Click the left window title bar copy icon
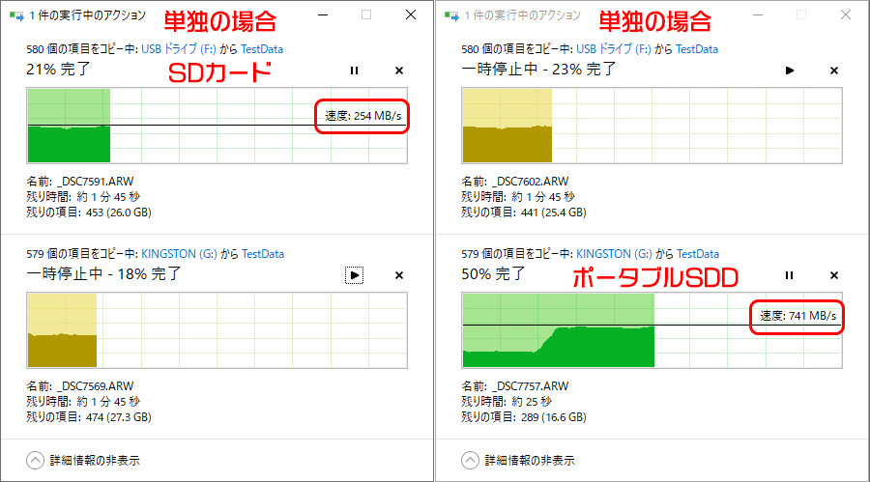Image resolution: width=870 pixels, height=482 pixels. point(16,16)
